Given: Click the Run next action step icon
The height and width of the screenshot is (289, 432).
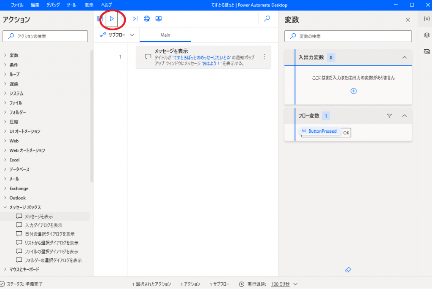Looking at the screenshot, I should coord(135,19).
